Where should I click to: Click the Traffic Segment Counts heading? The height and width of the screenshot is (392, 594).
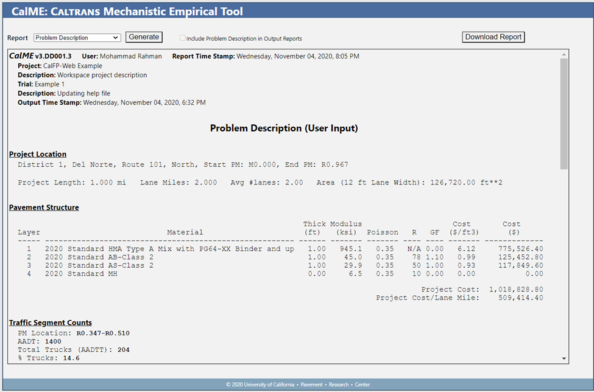51,323
